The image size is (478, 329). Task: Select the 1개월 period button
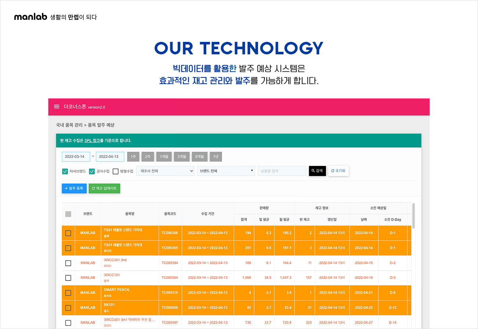tap(164, 157)
